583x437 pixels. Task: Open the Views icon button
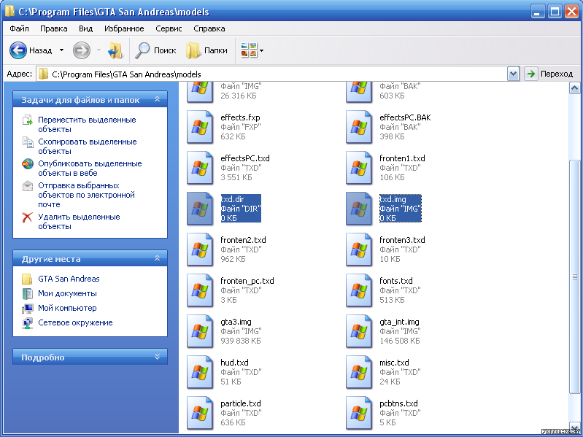coord(249,50)
